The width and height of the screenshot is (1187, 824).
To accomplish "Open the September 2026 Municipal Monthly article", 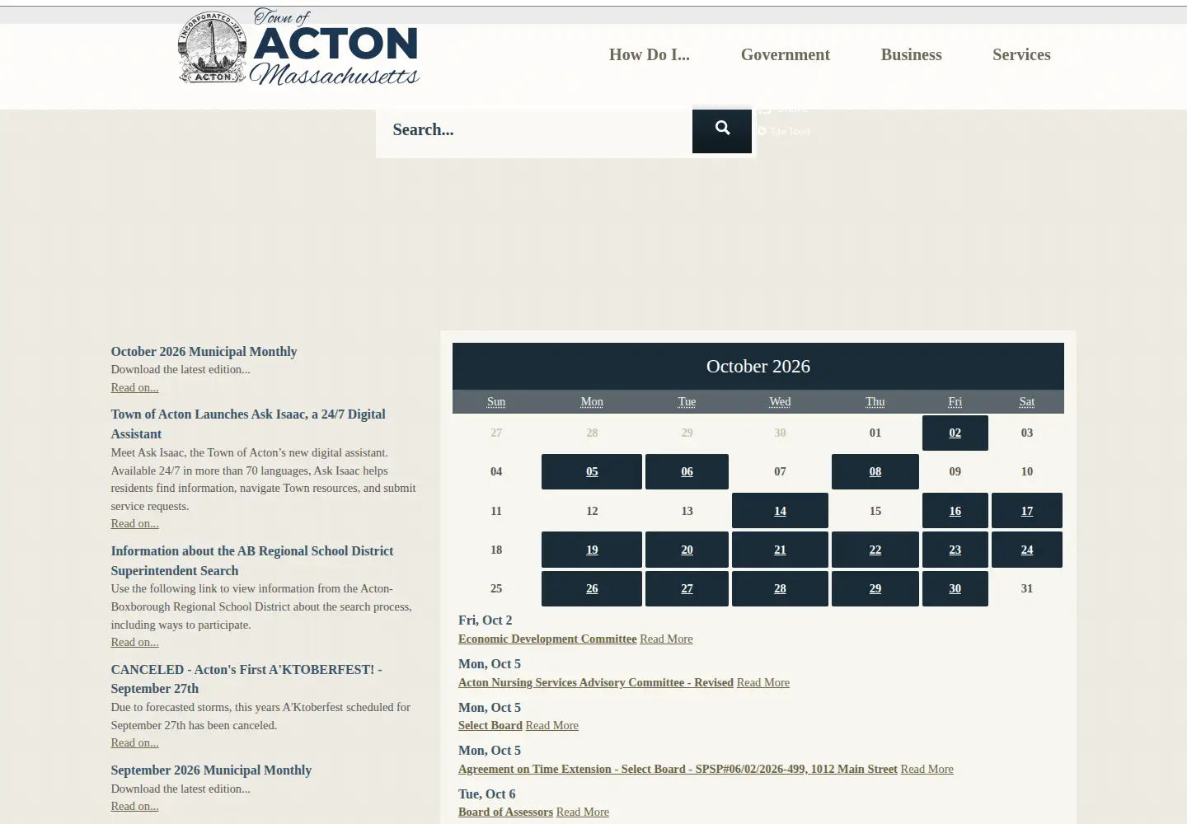I will pyautogui.click(x=211, y=770).
